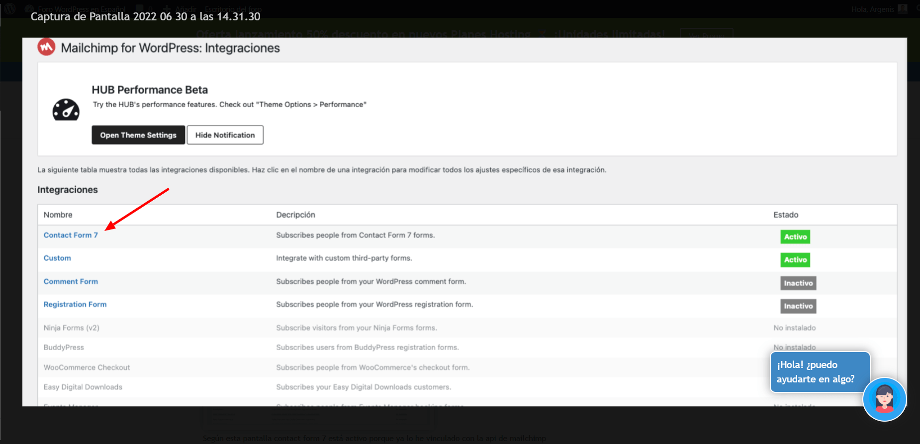Click Foro WordPress en Español in admin bar
The width and height of the screenshot is (920, 444).
point(82,9)
